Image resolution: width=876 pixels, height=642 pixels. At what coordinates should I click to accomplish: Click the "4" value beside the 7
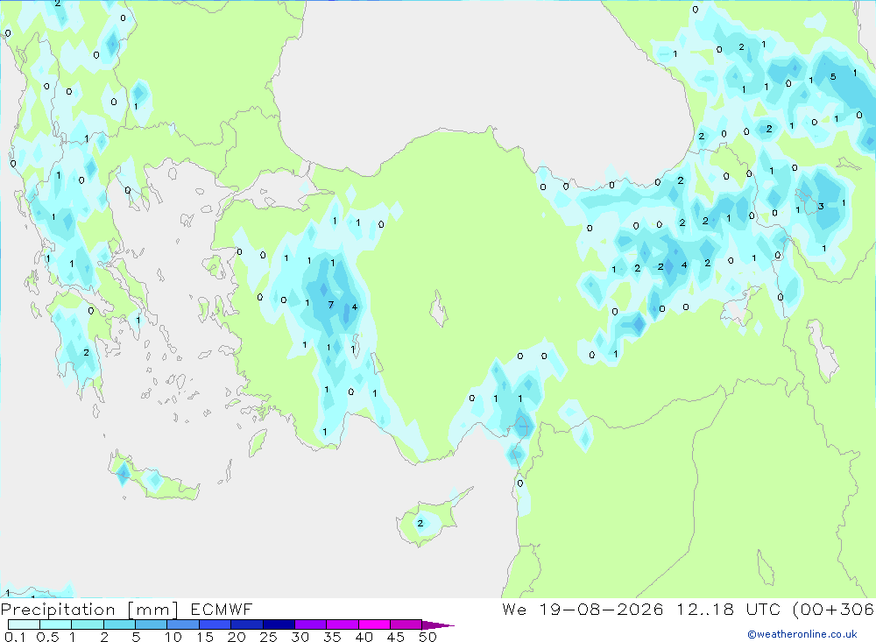click(x=354, y=307)
